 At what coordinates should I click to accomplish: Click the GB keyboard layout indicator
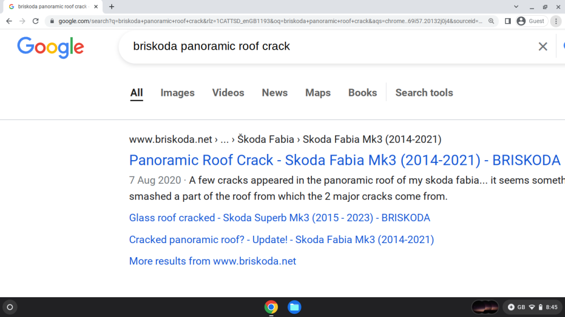pos(521,307)
